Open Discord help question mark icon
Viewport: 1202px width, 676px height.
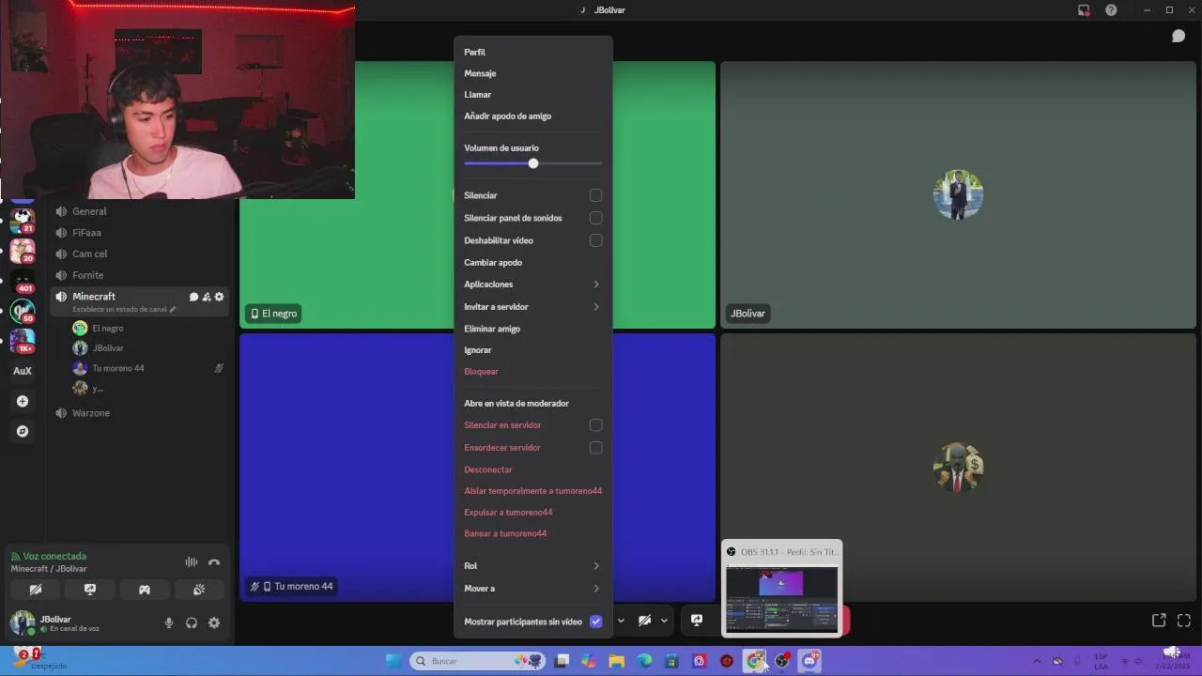[1111, 10]
